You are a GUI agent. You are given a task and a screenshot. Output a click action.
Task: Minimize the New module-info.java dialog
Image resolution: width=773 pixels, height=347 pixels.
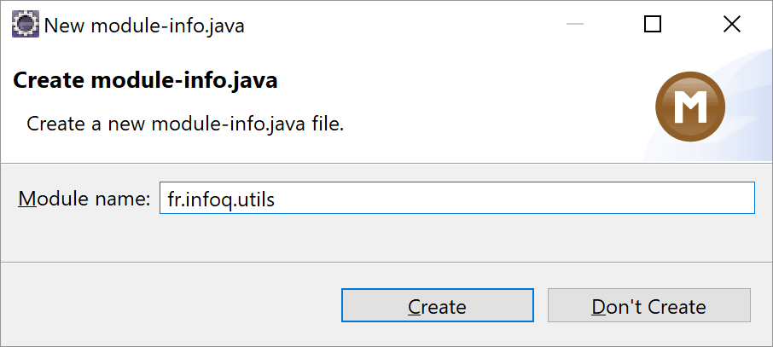pyautogui.click(x=574, y=24)
